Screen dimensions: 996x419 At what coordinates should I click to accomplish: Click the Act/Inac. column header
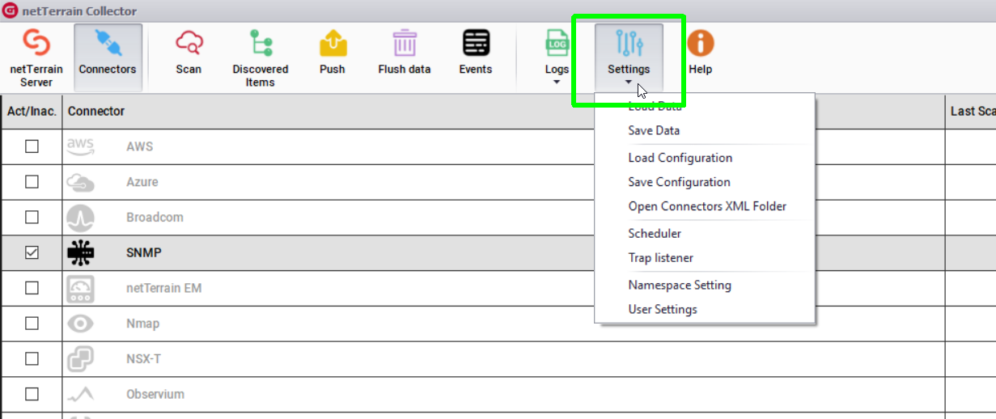[x=32, y=112]
